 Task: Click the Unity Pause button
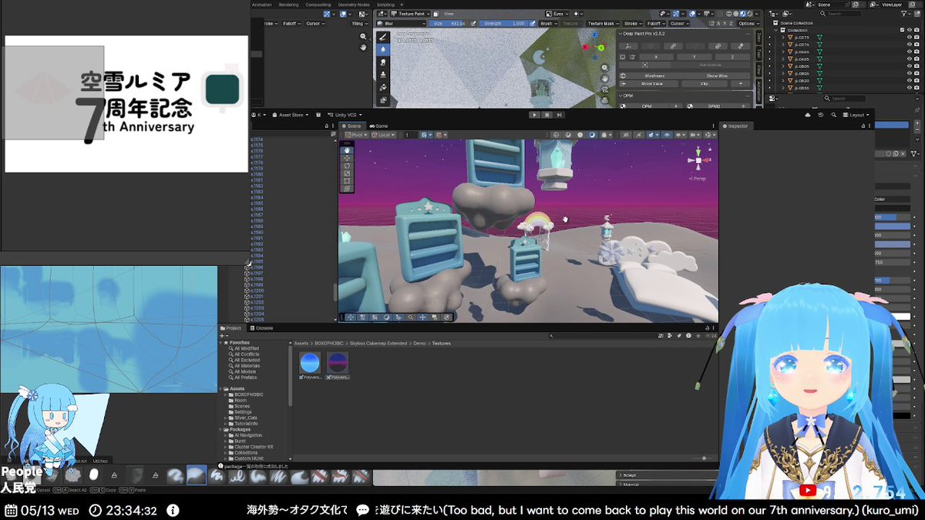(548, 115)
